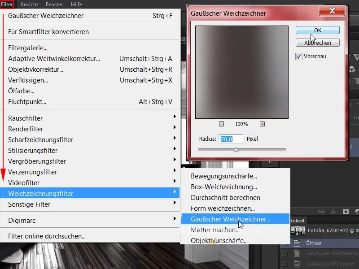Click the Gaußscher Weichzeichner history step icon

click(297, 253)
